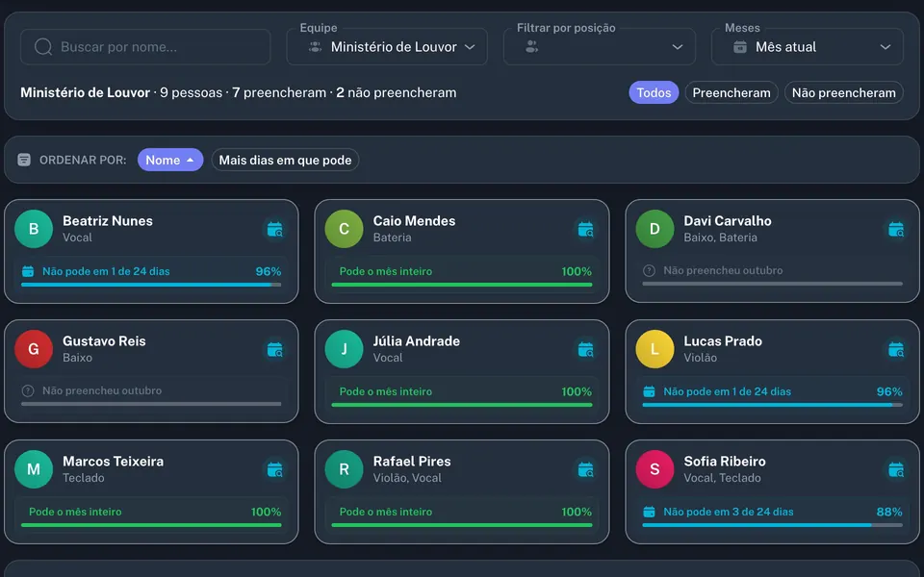Select the Preencheram filter pill

pyautogui.click(x=731, y=92)
